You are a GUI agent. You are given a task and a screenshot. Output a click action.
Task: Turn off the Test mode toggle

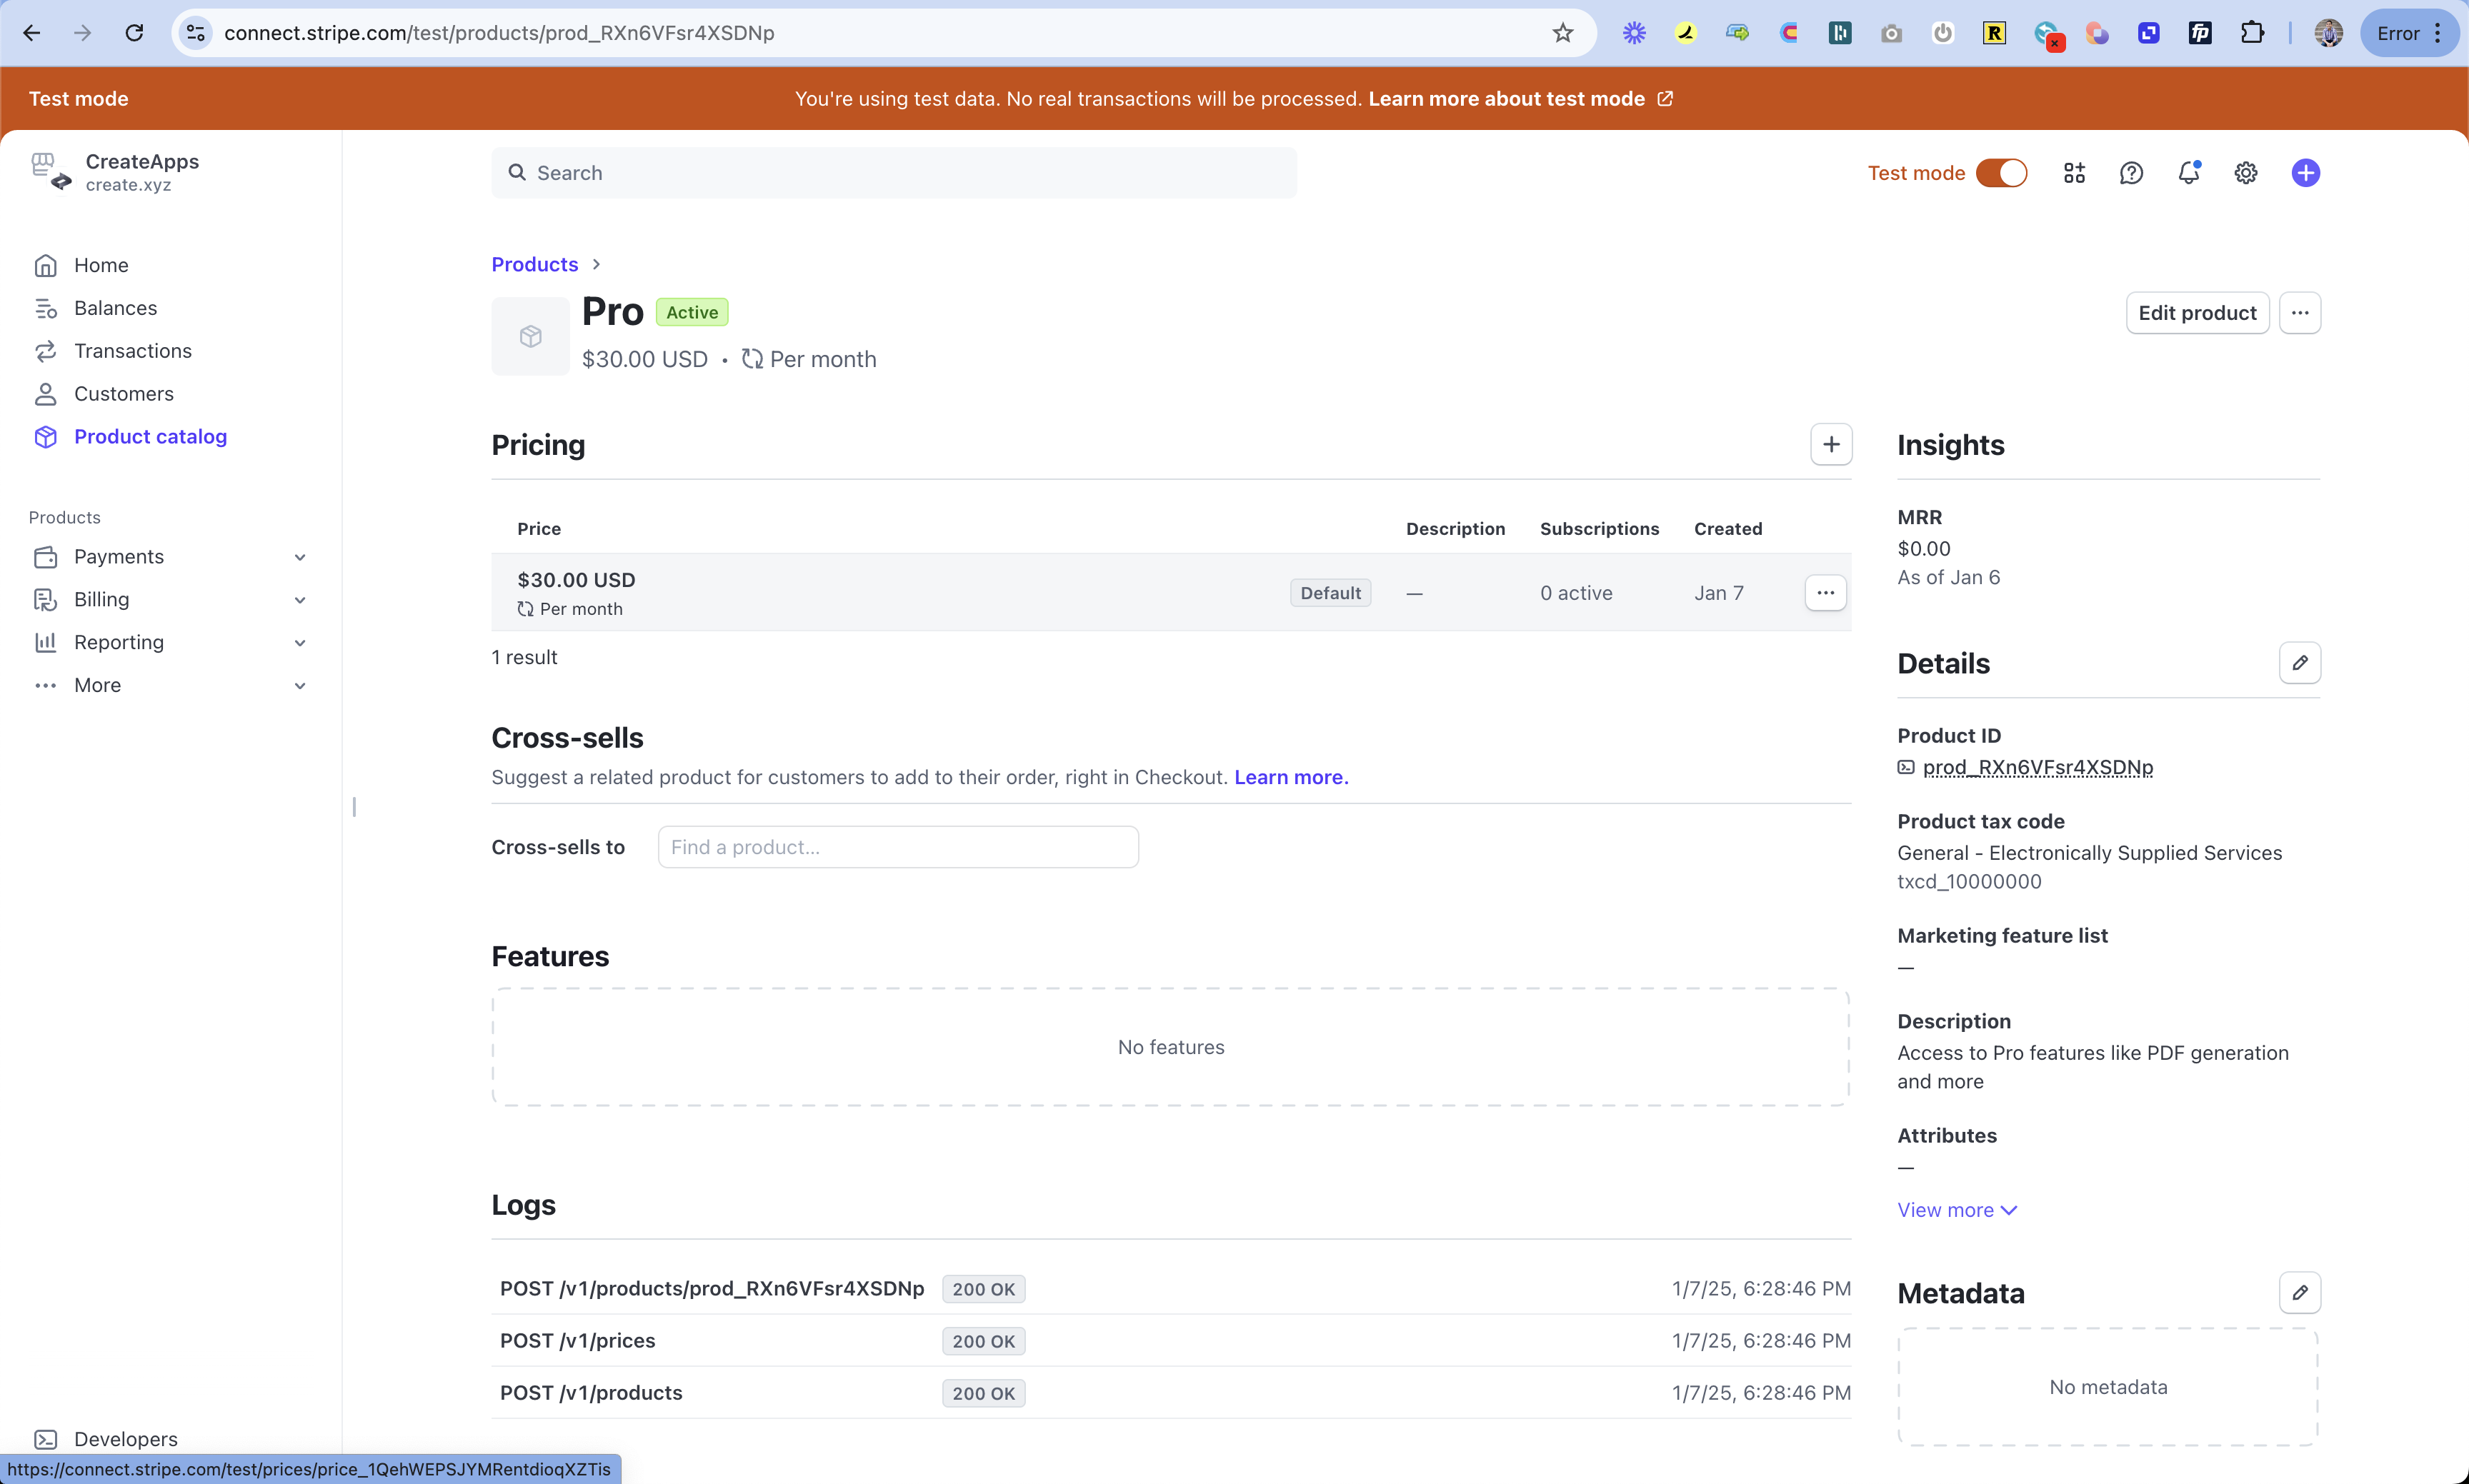pos(2001,173)
